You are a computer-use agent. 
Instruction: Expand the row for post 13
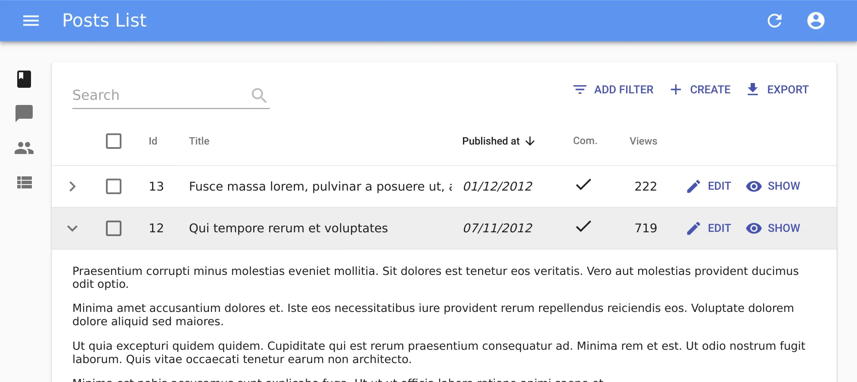[x=72, y=186]
